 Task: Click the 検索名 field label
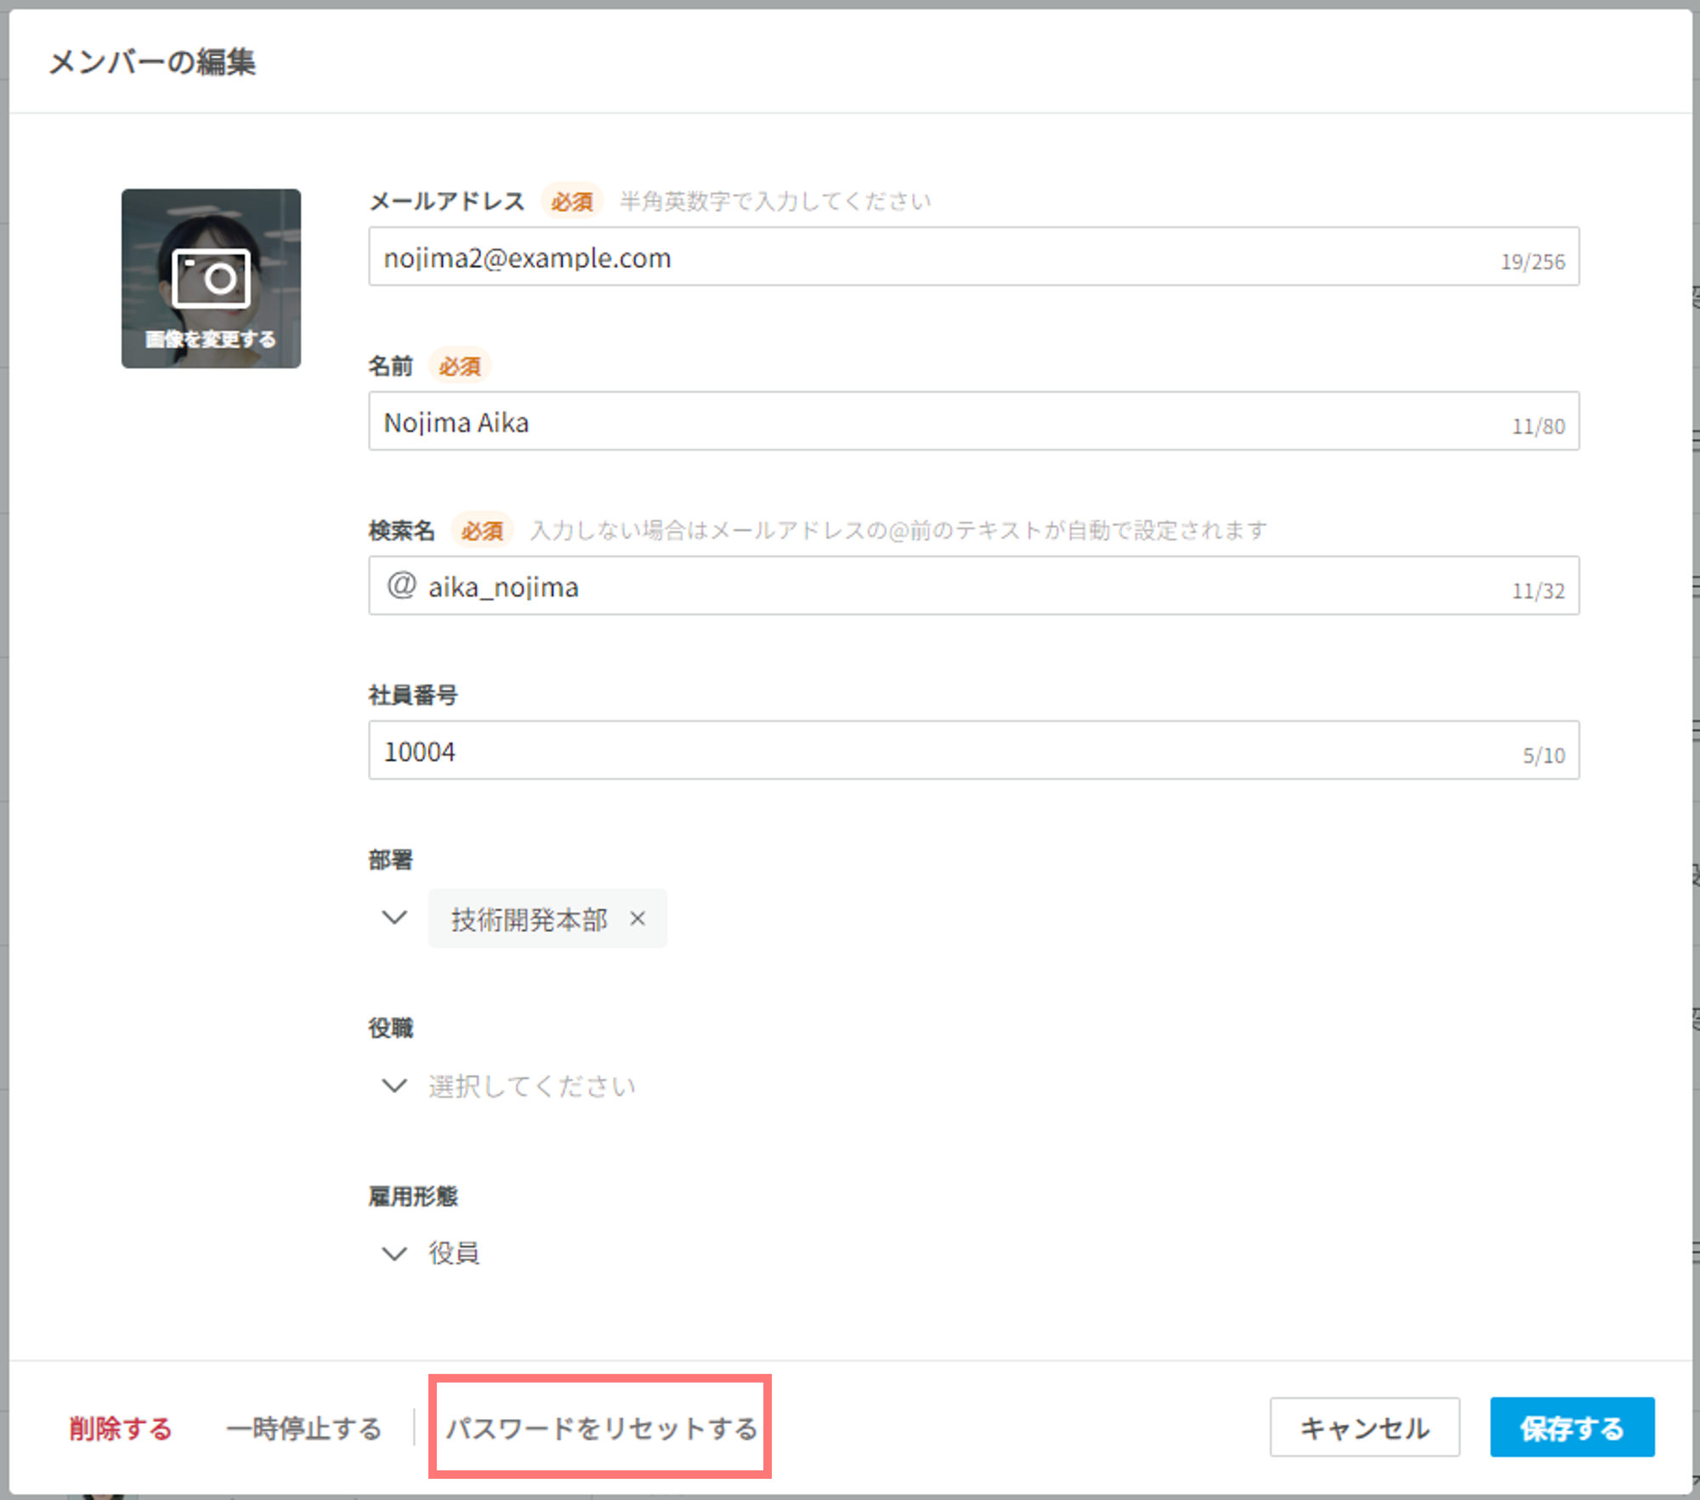pos(401,531)
